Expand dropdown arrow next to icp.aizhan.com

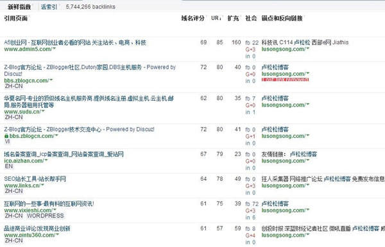pyautogui.click(x=46, y=160)
